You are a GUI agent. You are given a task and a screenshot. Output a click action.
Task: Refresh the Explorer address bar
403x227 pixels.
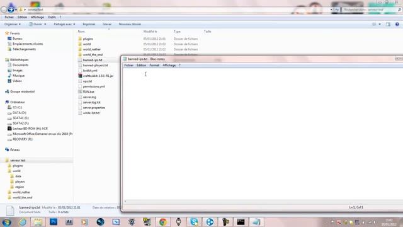[x=337, y=9]
